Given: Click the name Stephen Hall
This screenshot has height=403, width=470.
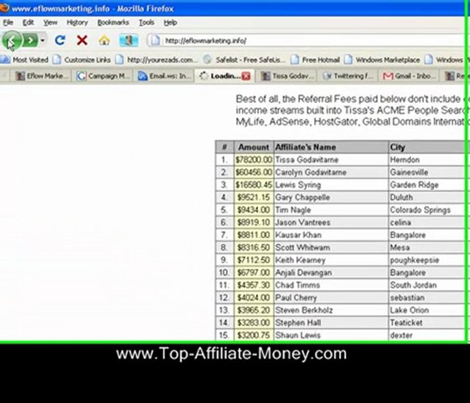Looking at the screenshot, I should click(x=298, y=323).
